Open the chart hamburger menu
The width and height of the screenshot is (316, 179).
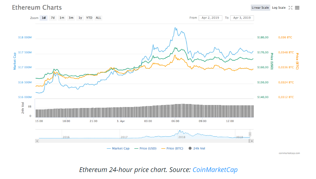[297, 8]
